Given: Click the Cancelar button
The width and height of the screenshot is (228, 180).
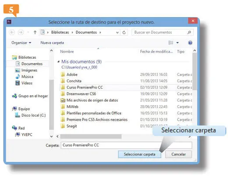Looking at the screenshot, I should pyautogui.click(x=178, y=154).
